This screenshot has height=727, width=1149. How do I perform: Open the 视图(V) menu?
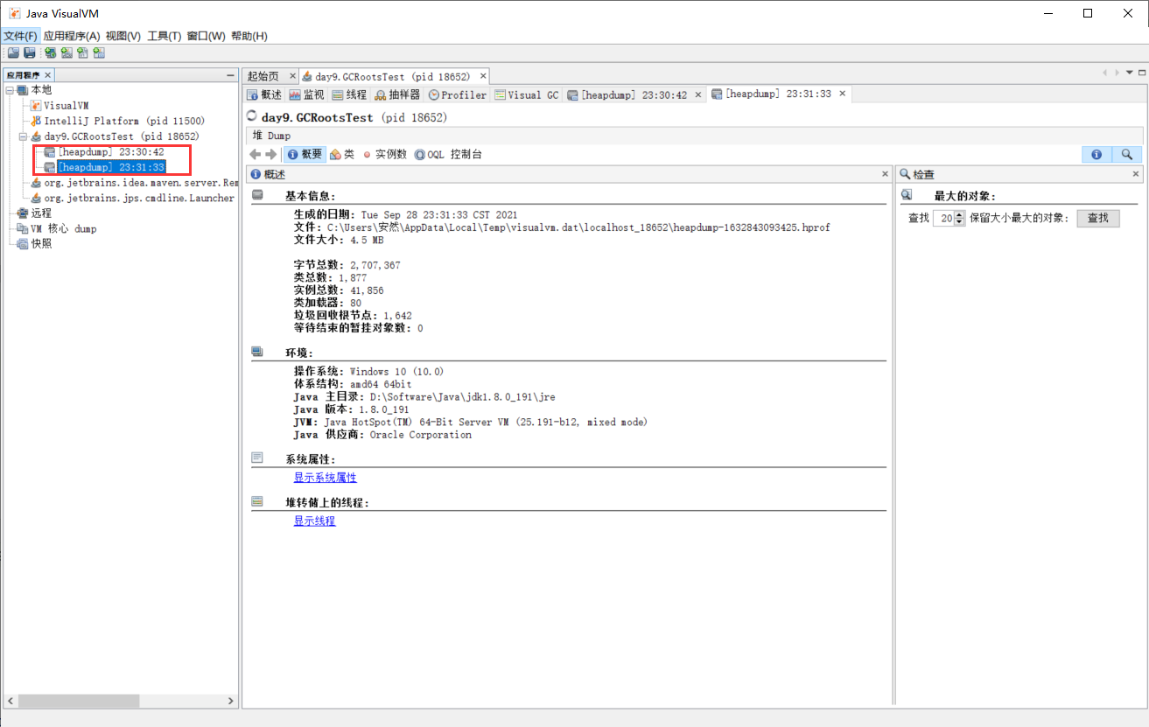tap(123, 36)
